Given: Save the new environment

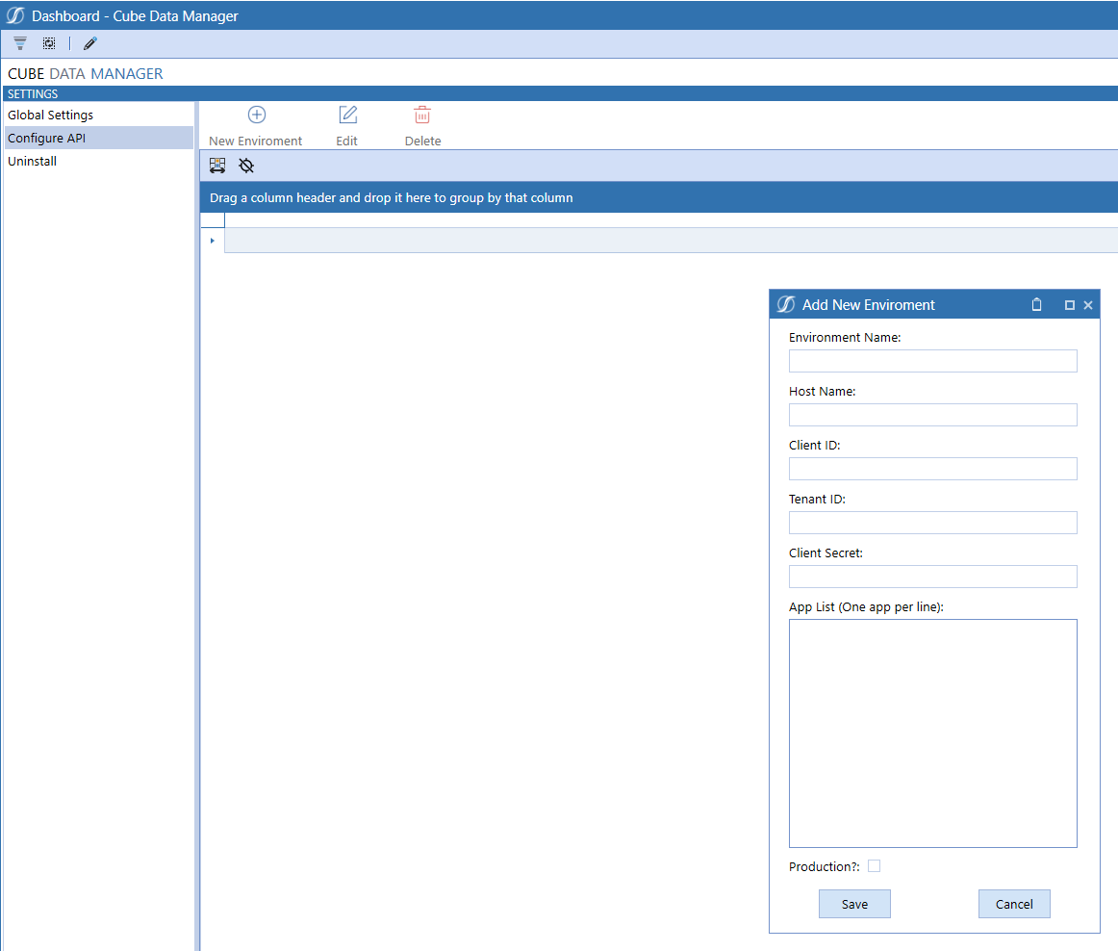Looking at the screenshot, I should pos(853,903).
